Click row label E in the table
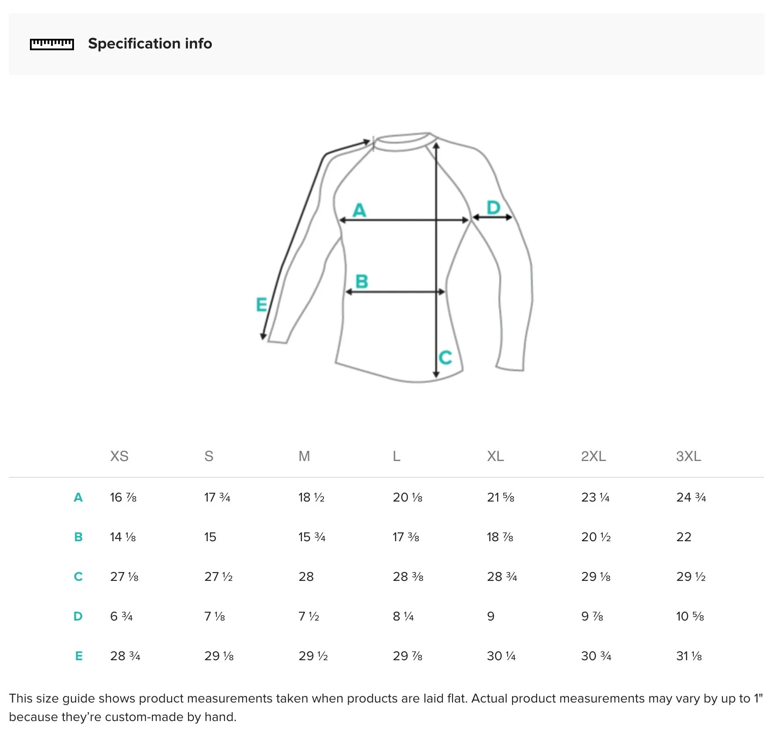Screen dimensions: 774x751 (x=79, y=656)
